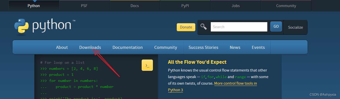This screenshot has width=340, height=99.
Task: Click the '# For loop on a list' comment
Action: point(62,62)
